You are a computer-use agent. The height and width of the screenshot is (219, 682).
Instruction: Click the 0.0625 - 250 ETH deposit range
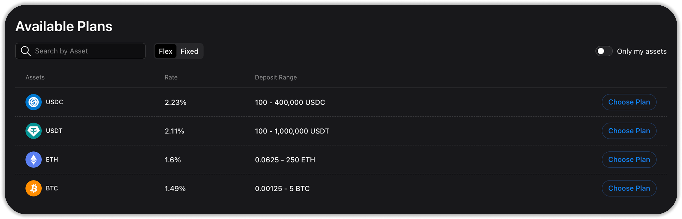[x=285, y=160]
